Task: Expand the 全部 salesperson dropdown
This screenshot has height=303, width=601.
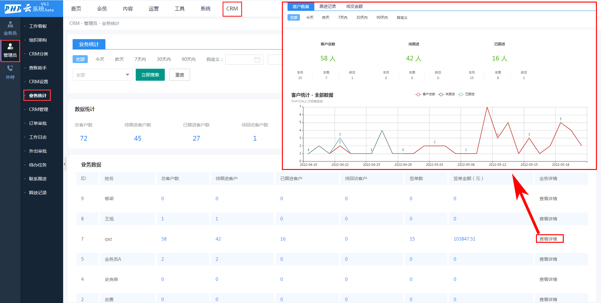Action: point(103,75)
